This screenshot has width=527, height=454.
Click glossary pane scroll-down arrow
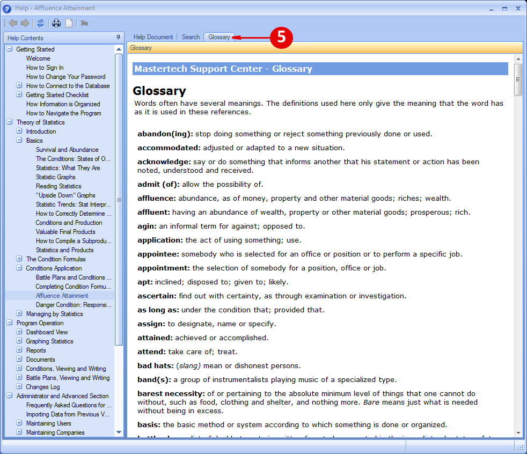coord(518,433)
